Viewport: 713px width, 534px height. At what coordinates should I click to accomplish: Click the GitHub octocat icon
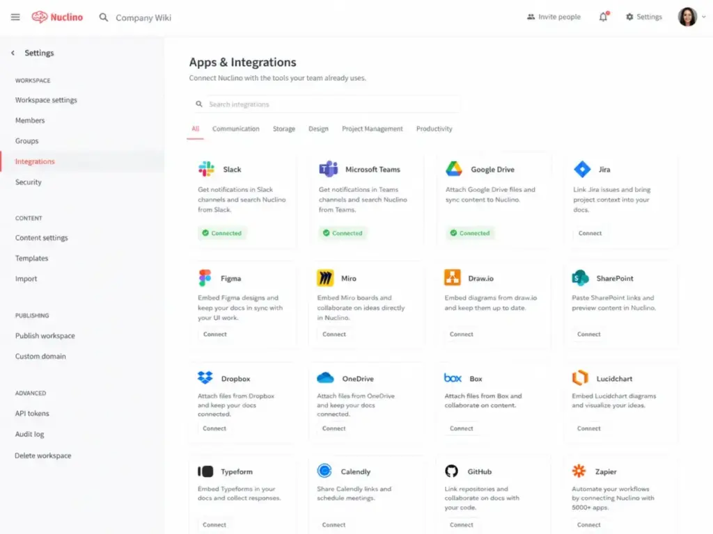[451, 471]
